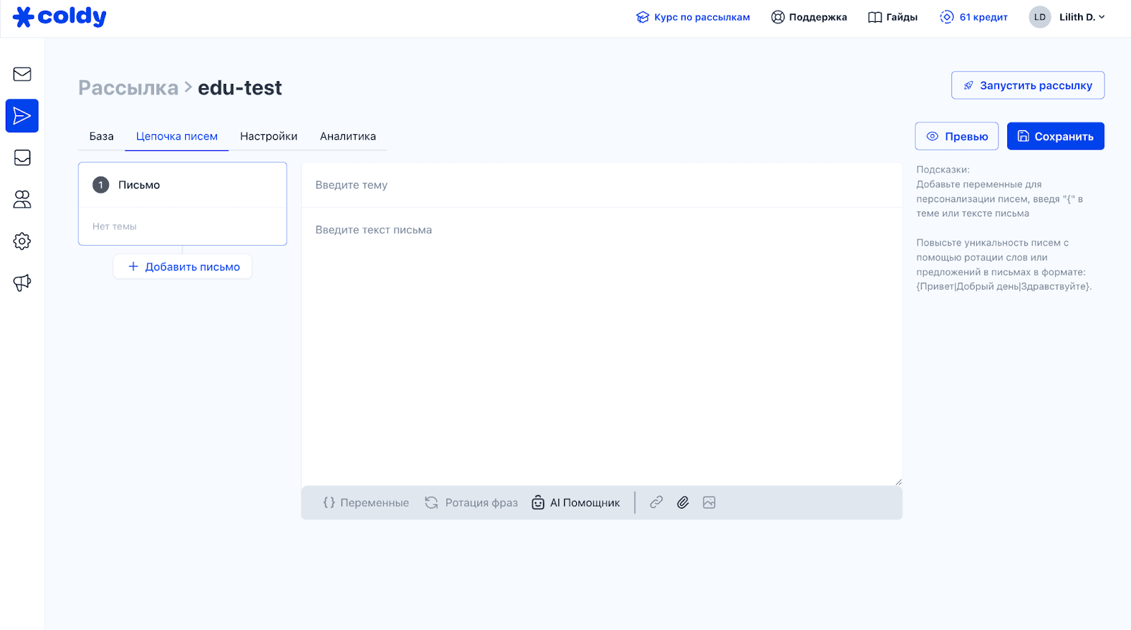This screenshot has width=1131, height=630.
Task: Insert a link using the chain icon
Action: click(656, 502)
